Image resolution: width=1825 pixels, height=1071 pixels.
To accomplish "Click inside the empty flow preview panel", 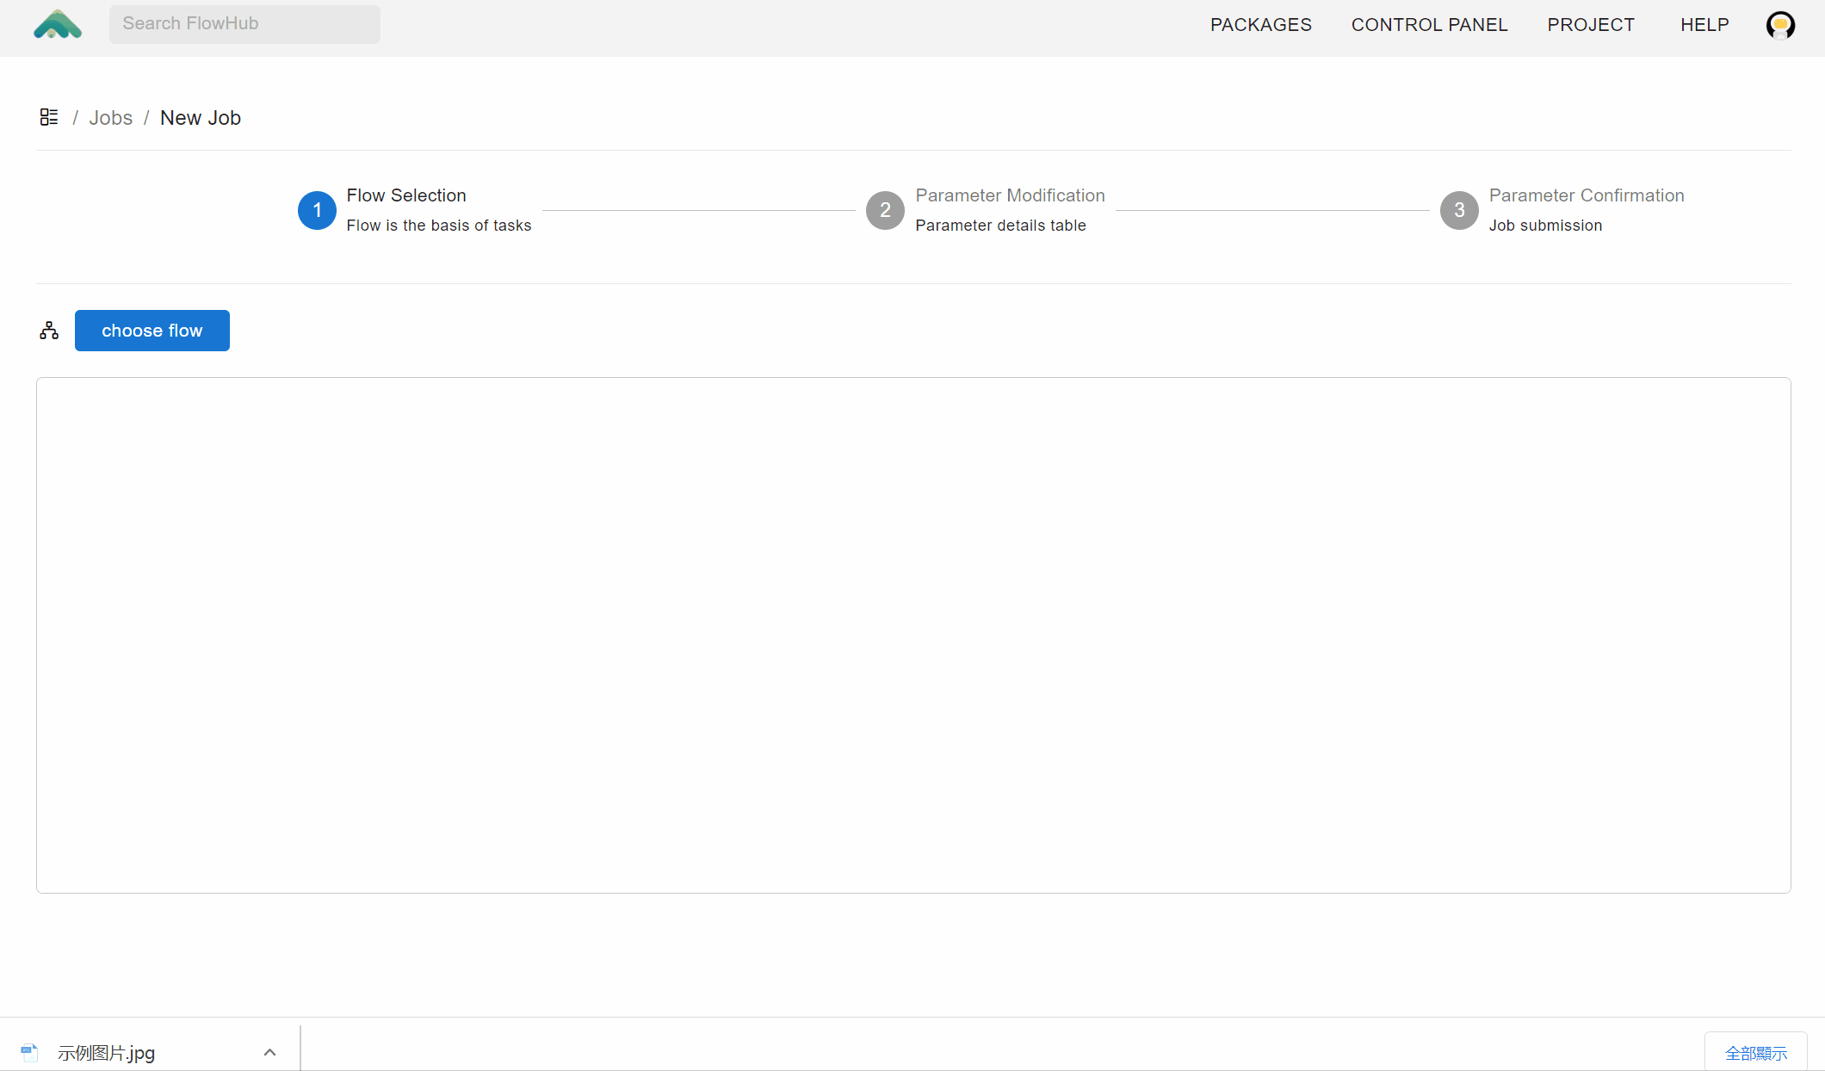I will 913,635.
